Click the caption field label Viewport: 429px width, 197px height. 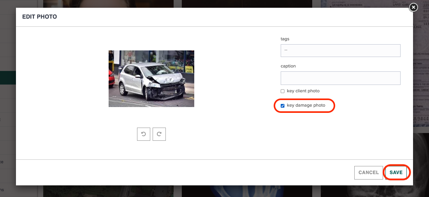coord(288,66)
